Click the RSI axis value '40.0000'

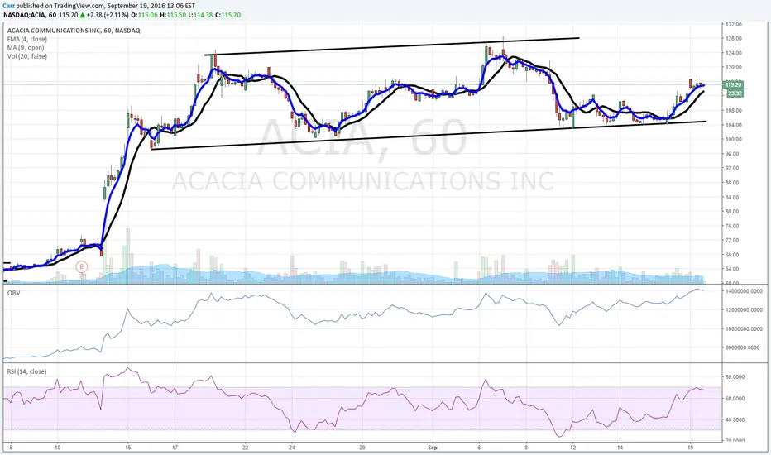pyautogui.click(x=735, y=420)
